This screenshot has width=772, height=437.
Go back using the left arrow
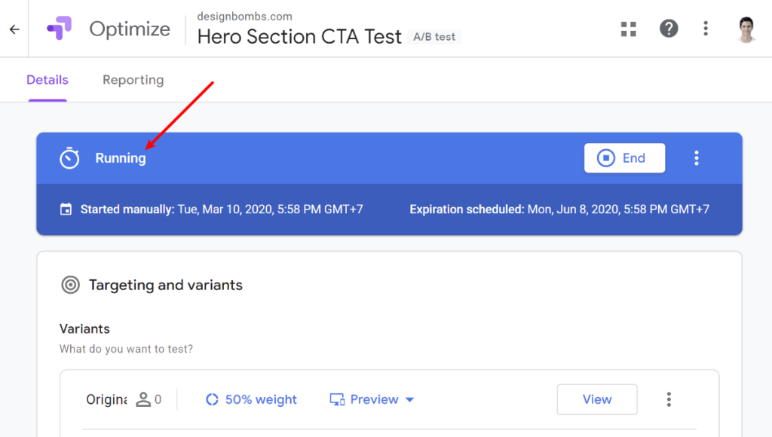point(14,29)
